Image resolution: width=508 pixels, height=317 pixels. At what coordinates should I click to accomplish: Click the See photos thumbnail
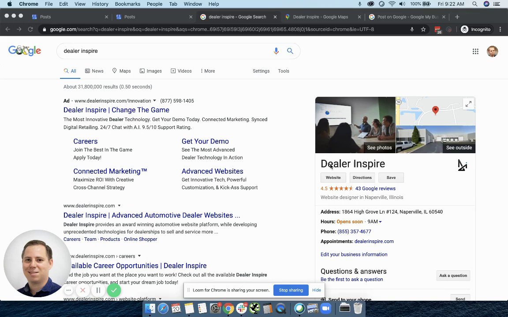tap(355, 125)
